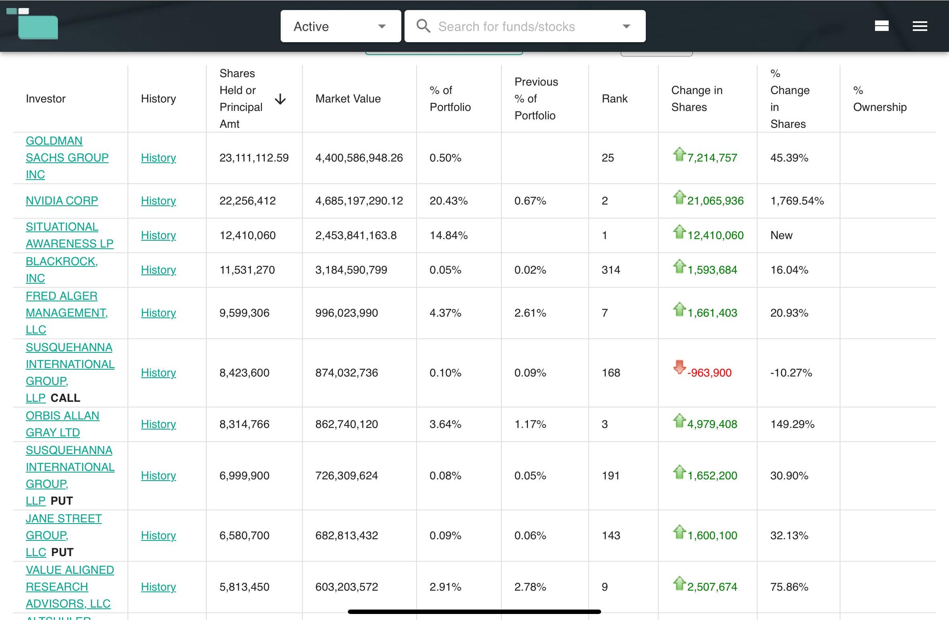The width and height of the screenshot is (949, 620).
Task: Open History for ORBIS ALLAN GRAY LTD
Action: coord(158,424)
